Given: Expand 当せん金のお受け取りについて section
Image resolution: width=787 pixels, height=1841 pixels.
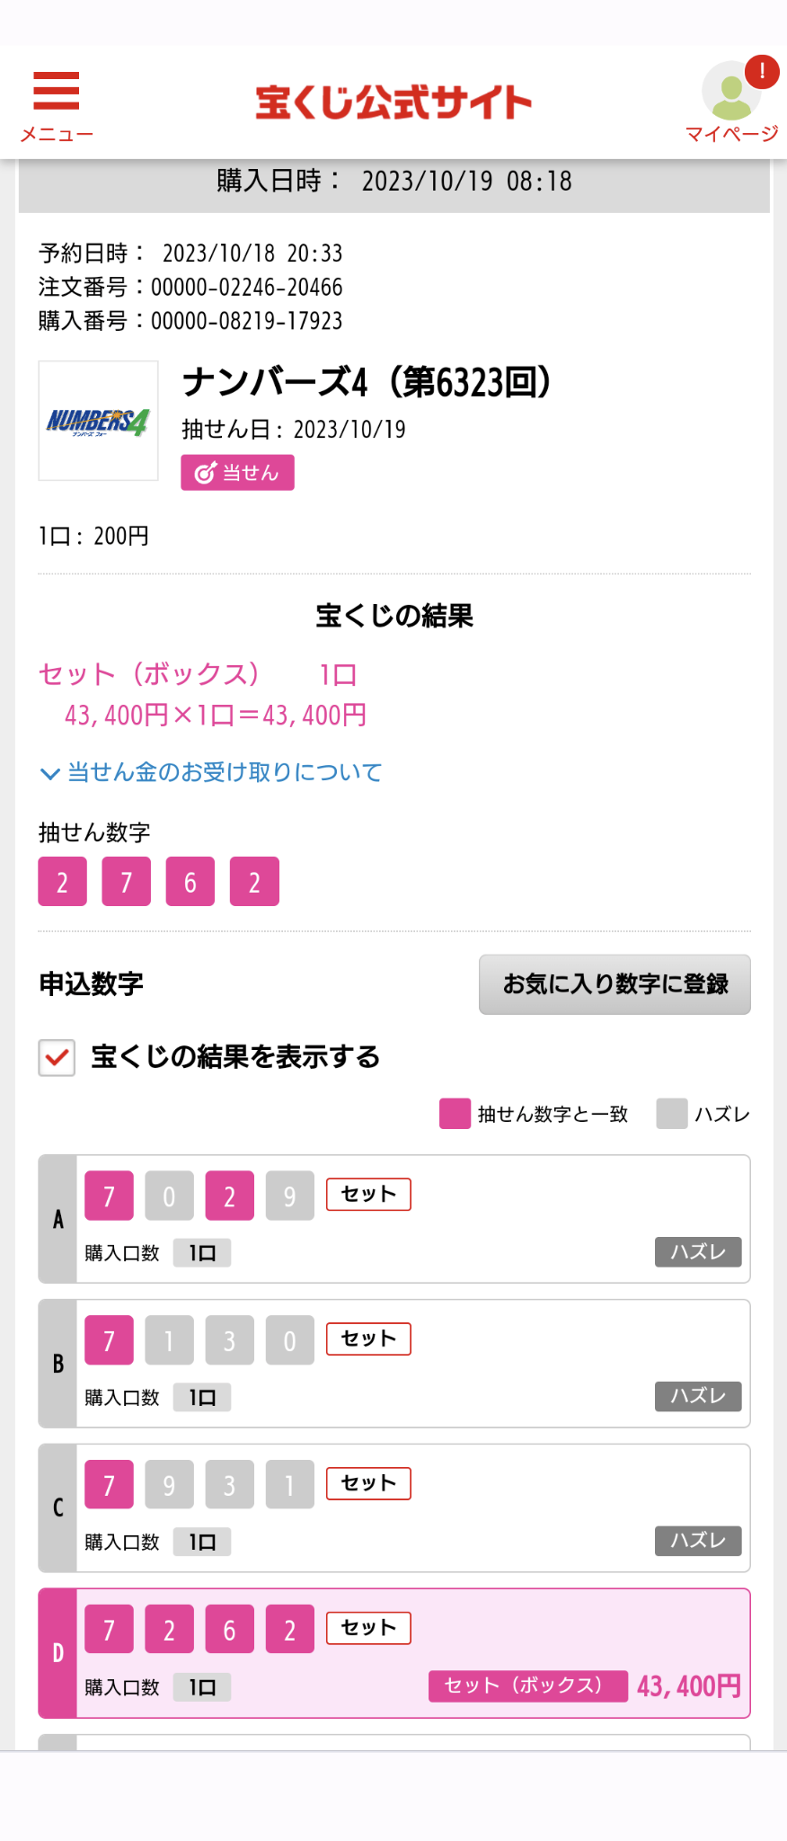Looking at the screenshot, I should pyautogui.click(x=225, y=772).
